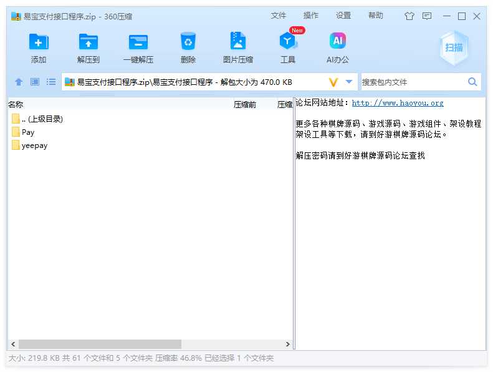Click the yellow V icon in address bar
Image resolution: width=493 pixels, height=372 pixels.
pos(333,82)
